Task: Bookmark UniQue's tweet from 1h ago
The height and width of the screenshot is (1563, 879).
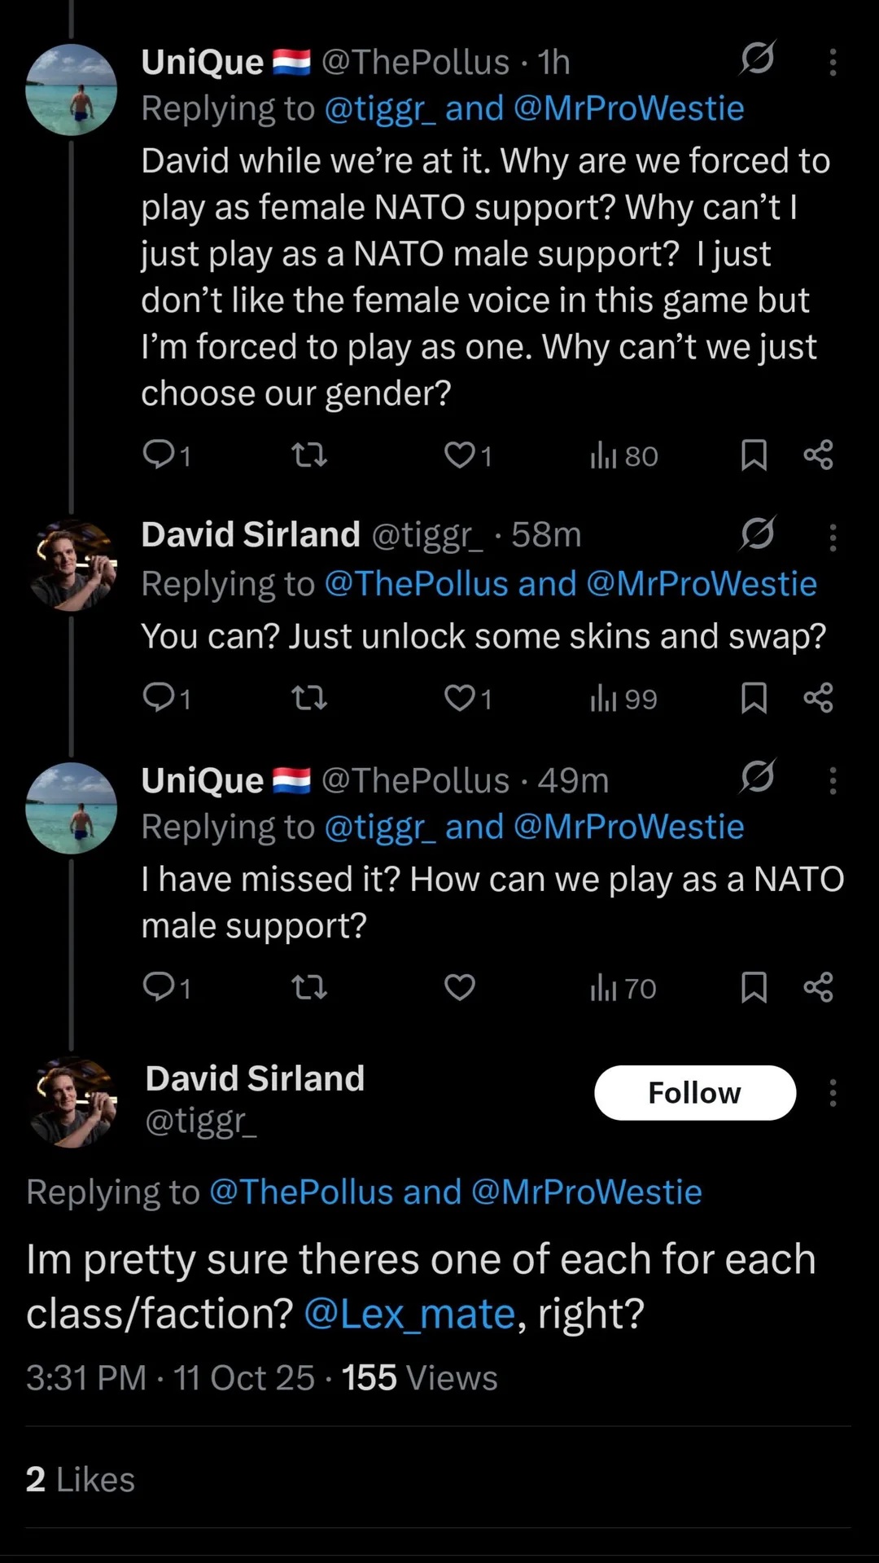Action: (x=754, y=454)
